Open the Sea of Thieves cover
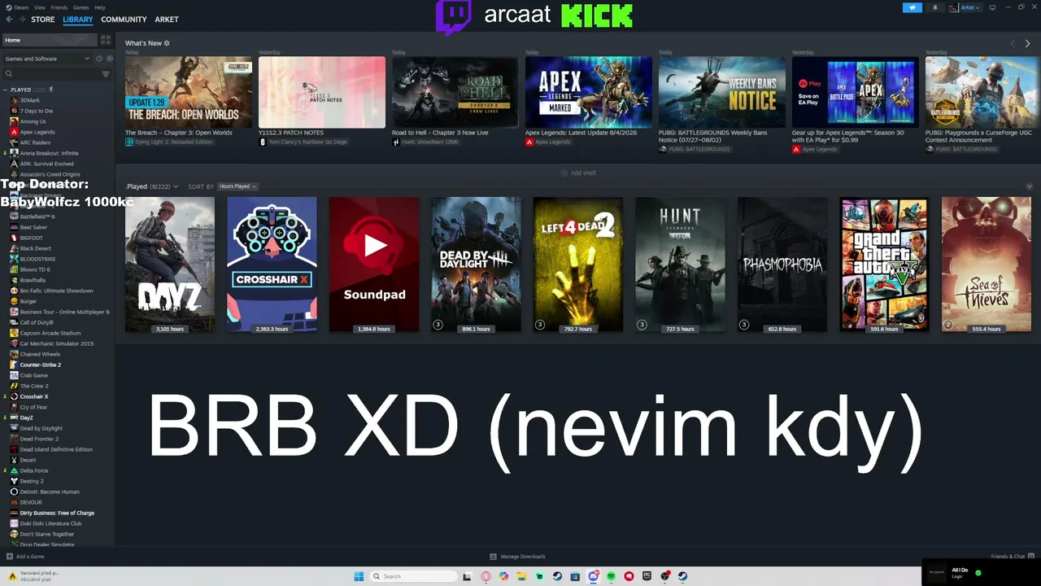 point(986,265)
